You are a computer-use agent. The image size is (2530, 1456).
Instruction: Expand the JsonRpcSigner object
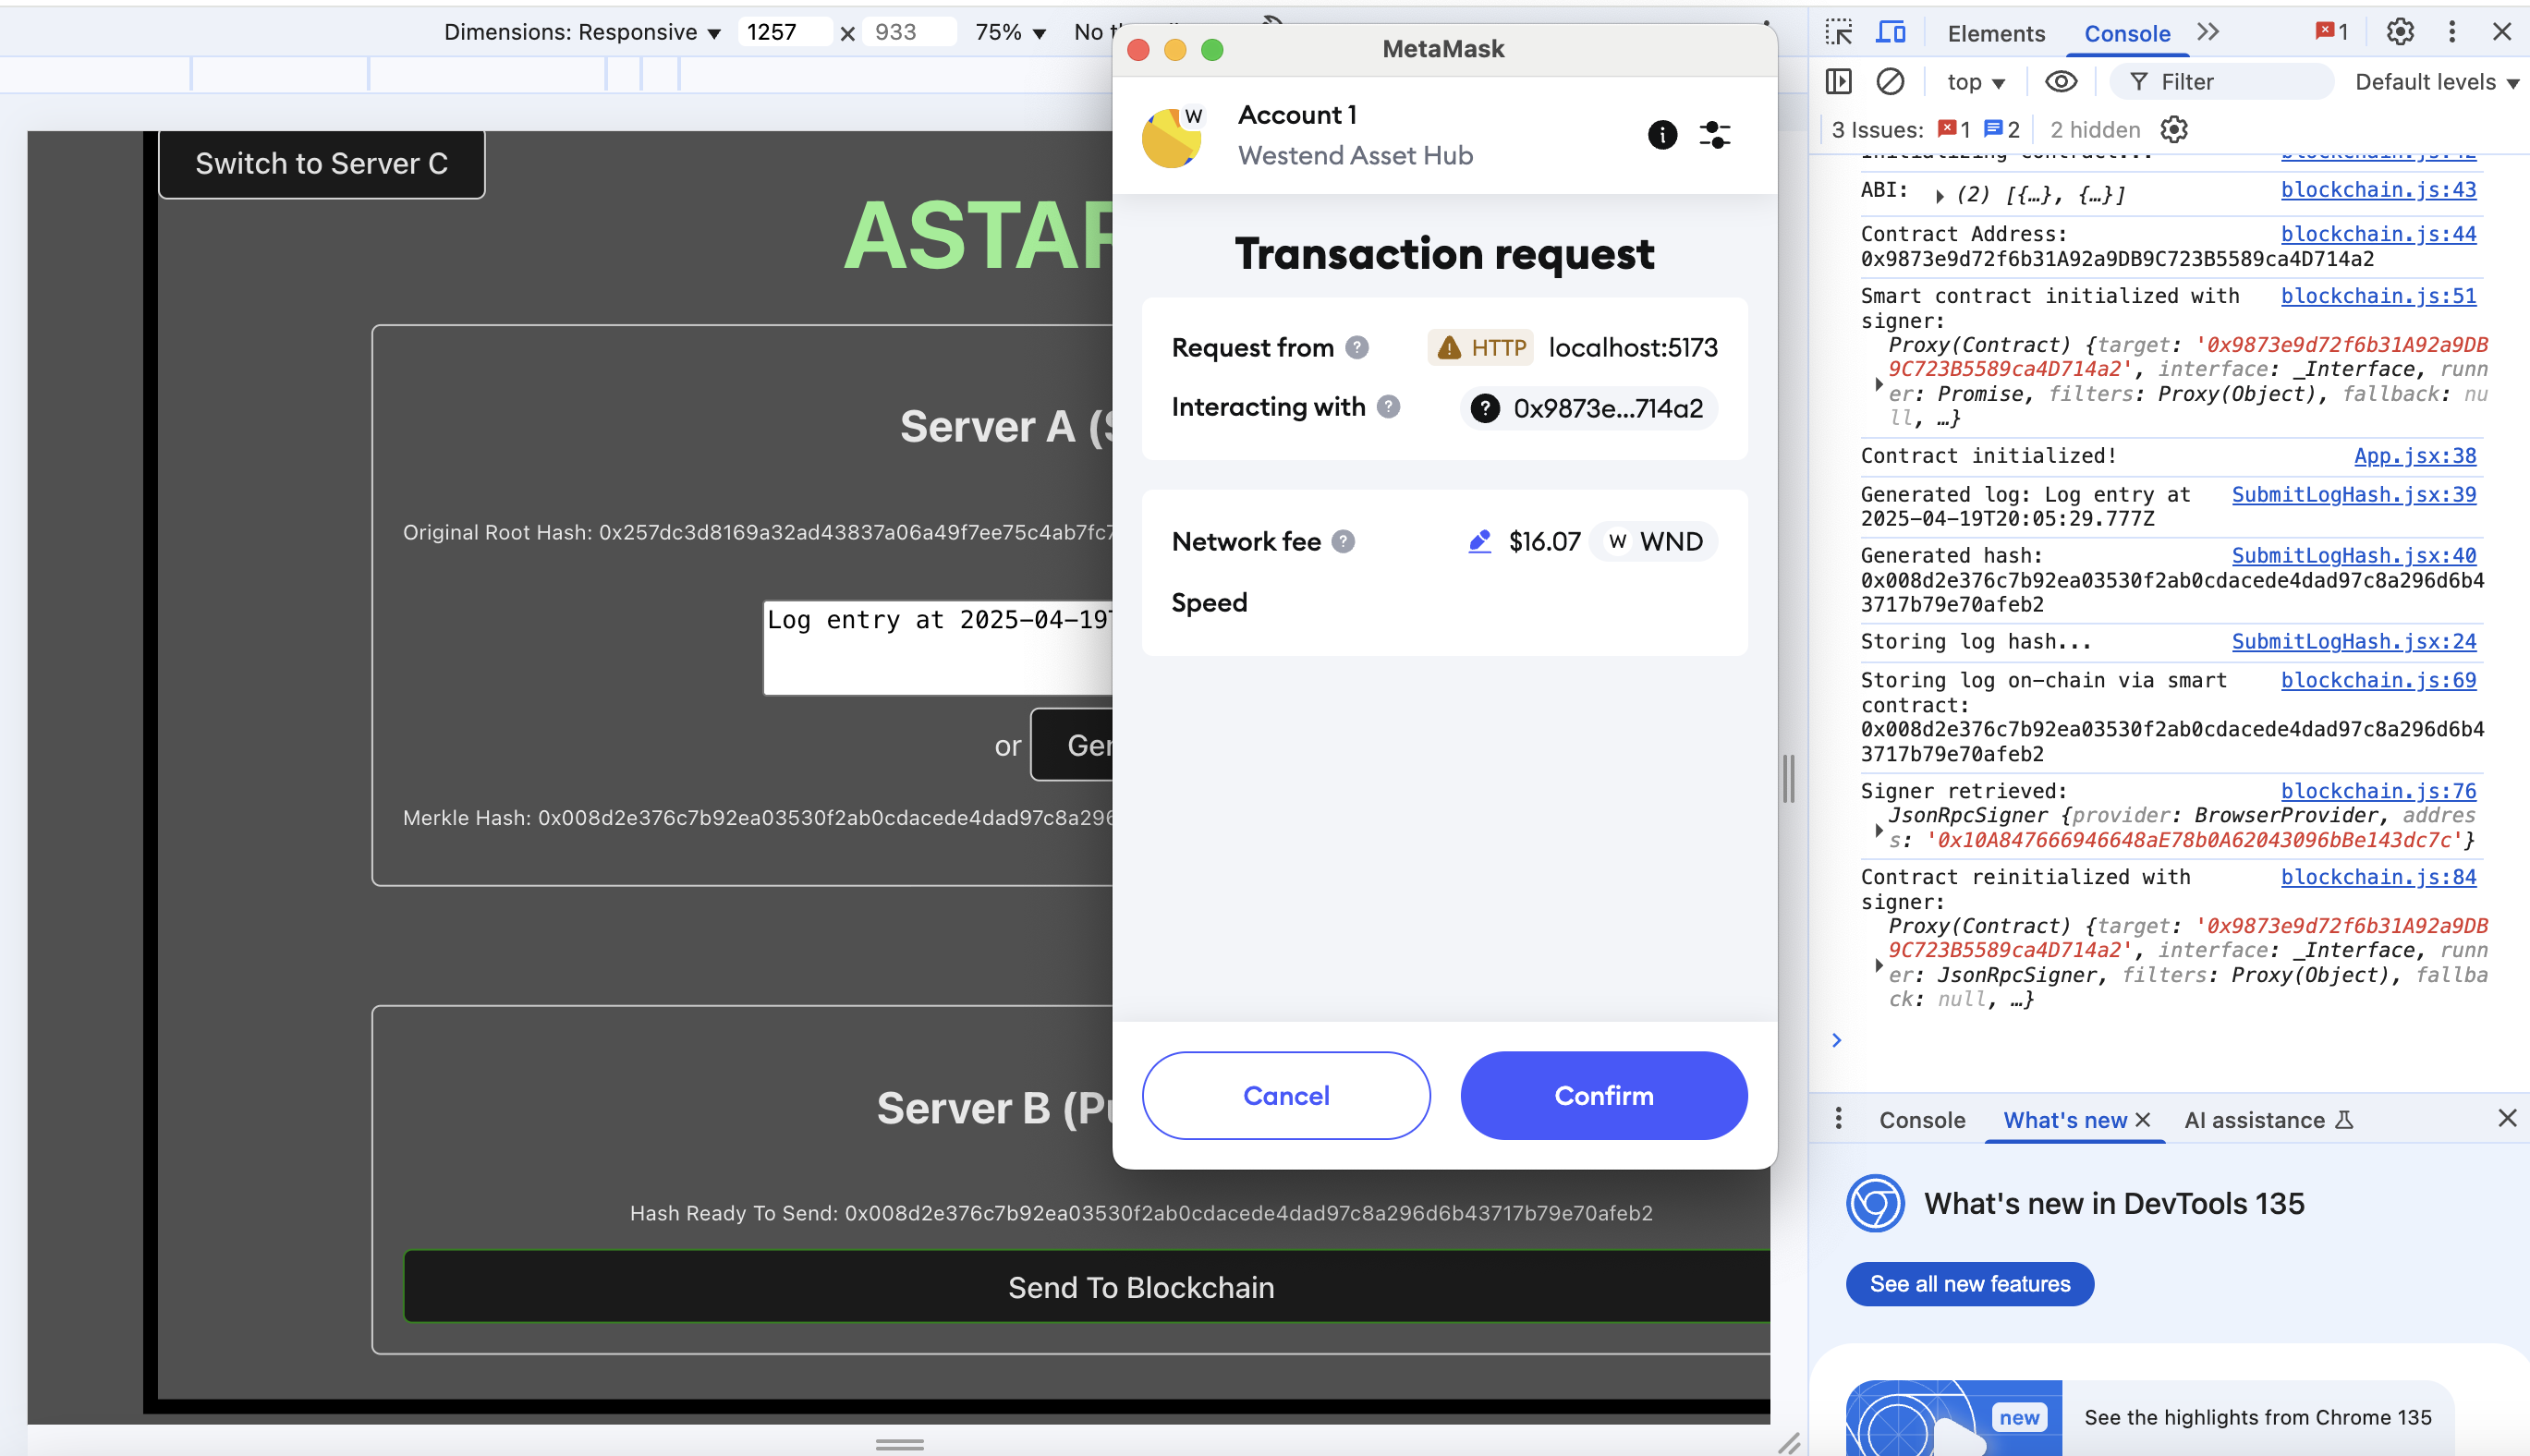(1879, 829)
